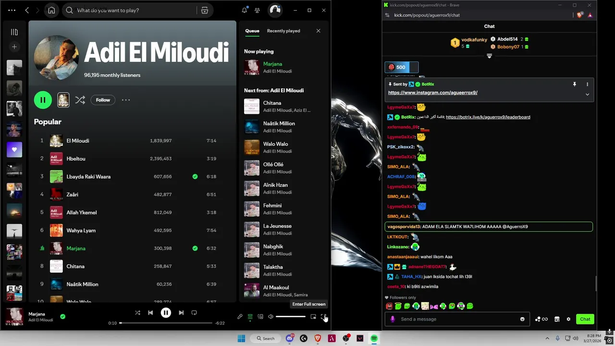Open Connect to a device icon
Viewport: 615px width, 346px height.
click(x=260, y=317)
